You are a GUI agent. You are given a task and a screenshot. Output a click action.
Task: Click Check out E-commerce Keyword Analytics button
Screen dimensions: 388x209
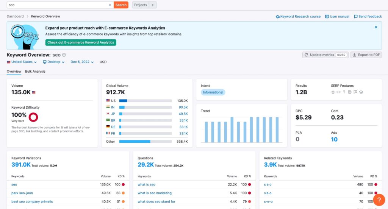(x=81, y=42)
